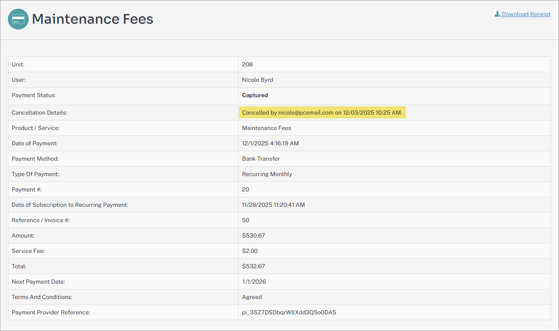
Task: Click the Product / Service value Maintenance Fees
Action: (x=266, y=128)
